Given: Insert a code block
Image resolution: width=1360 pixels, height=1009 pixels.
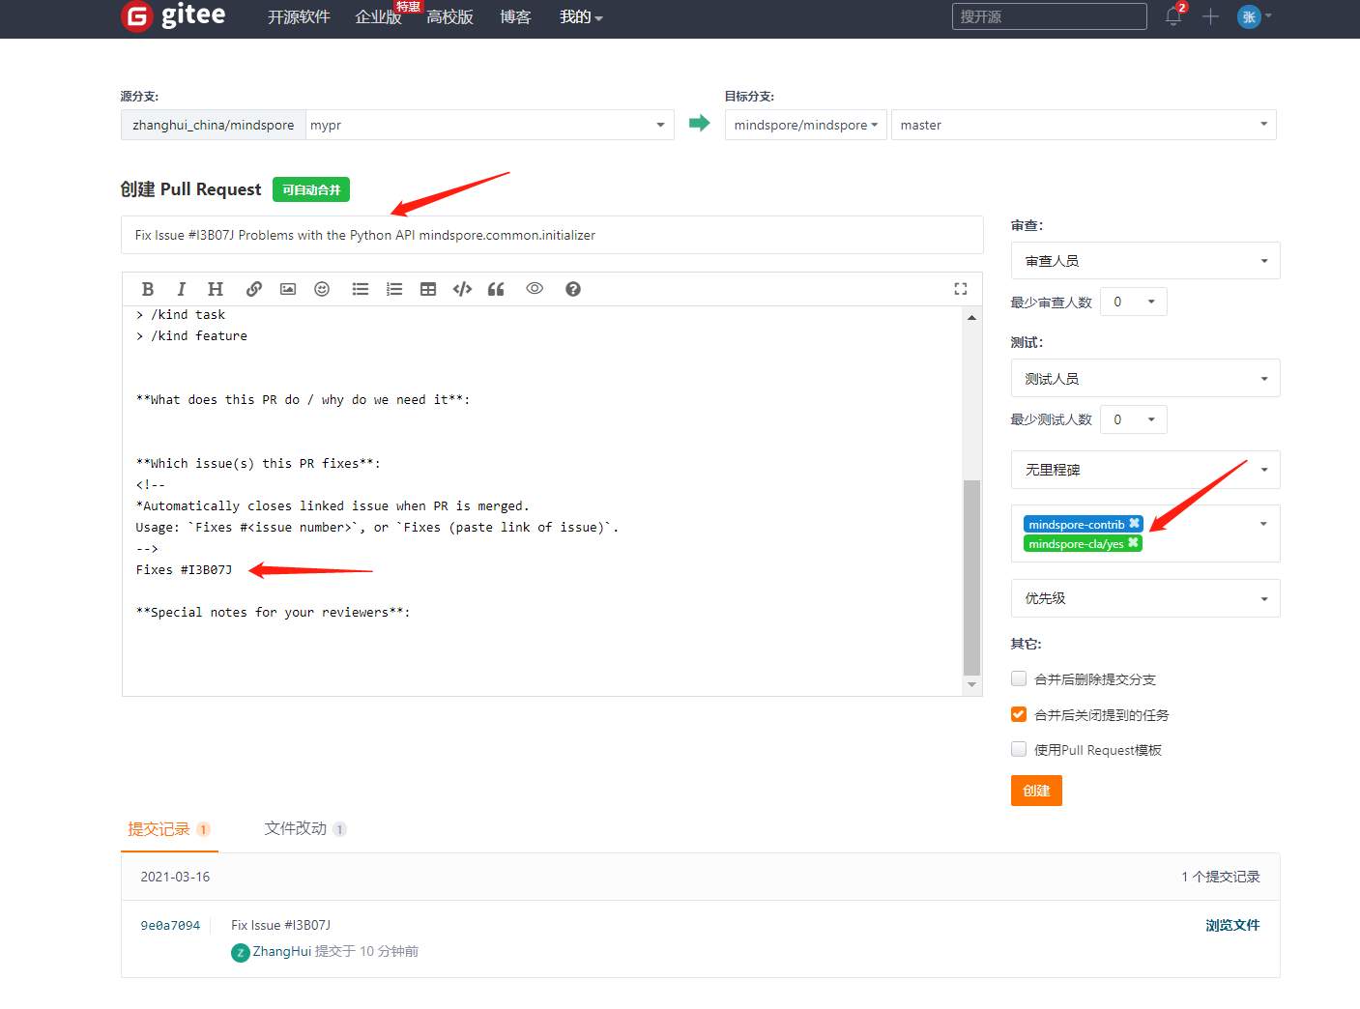Looking at the screenshot, I should [x=462, y=289].
